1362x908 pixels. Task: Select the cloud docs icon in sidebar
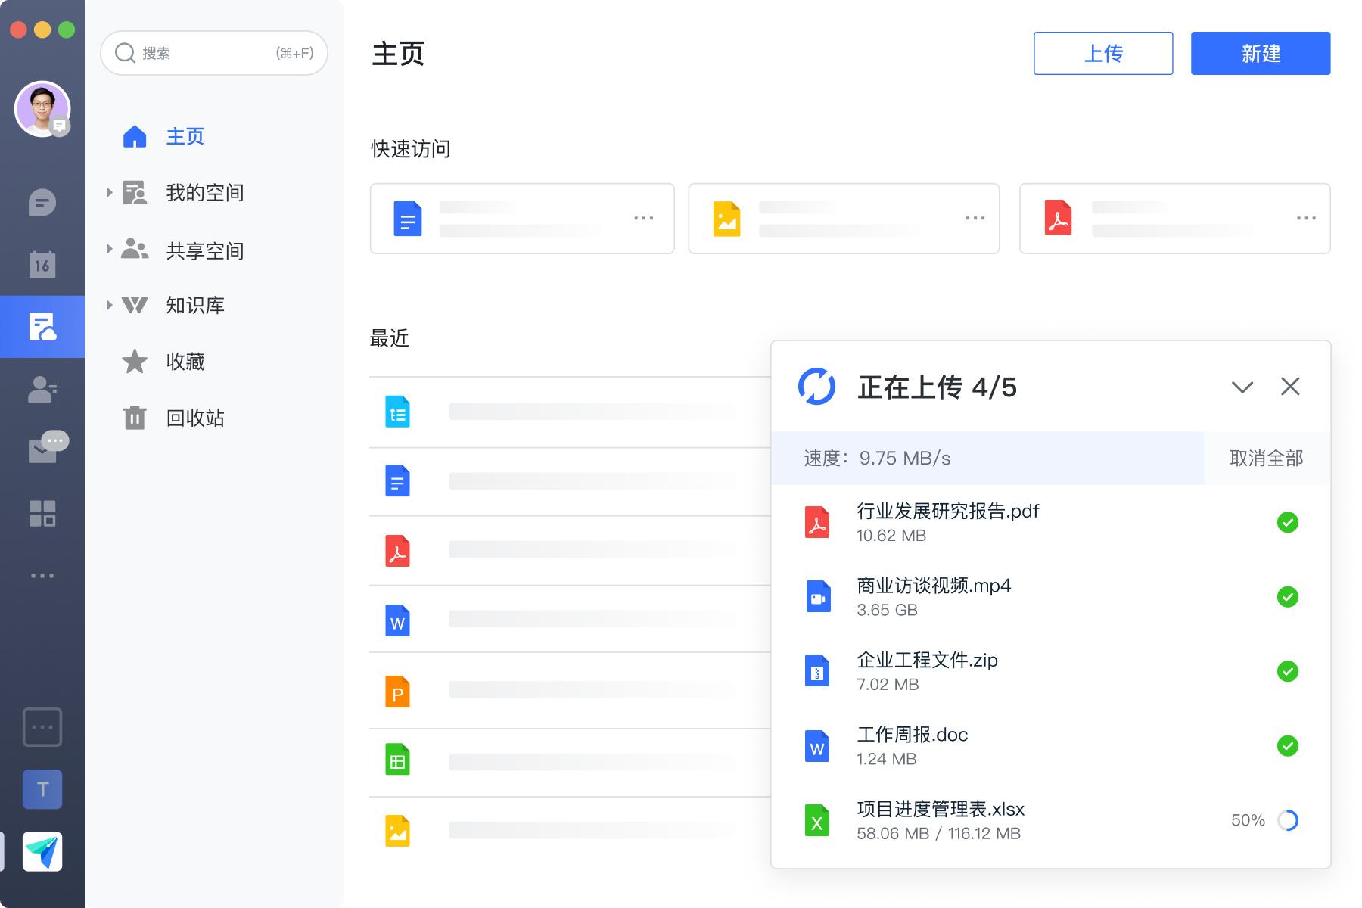[42, 327]
